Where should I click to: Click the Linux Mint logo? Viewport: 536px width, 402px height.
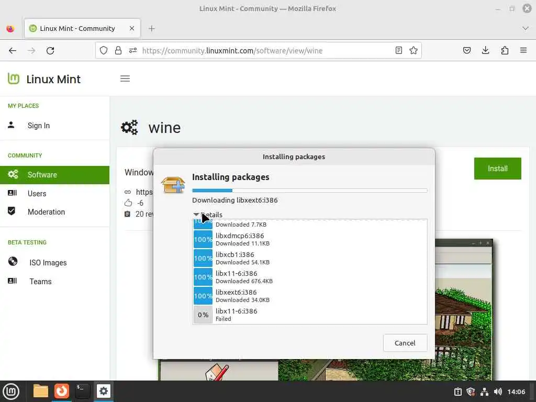(44, 79)
